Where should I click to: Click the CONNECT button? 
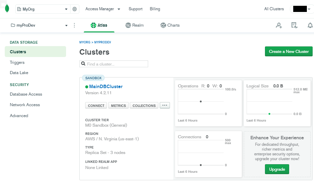[x=96, y=105]
